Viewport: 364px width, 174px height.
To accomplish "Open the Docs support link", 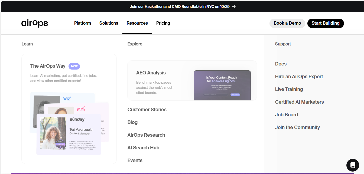I will tap(281, 64).
